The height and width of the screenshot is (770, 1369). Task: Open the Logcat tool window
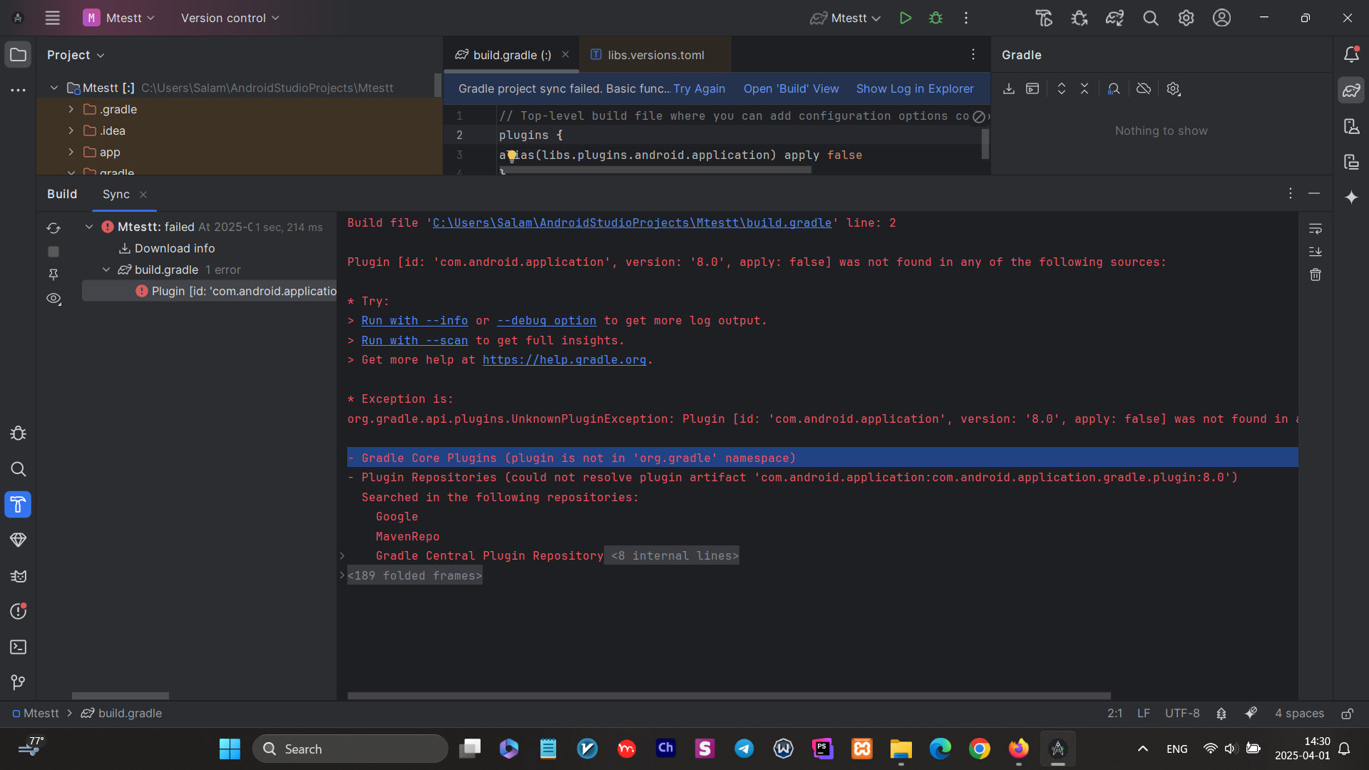tap(19, 576)
